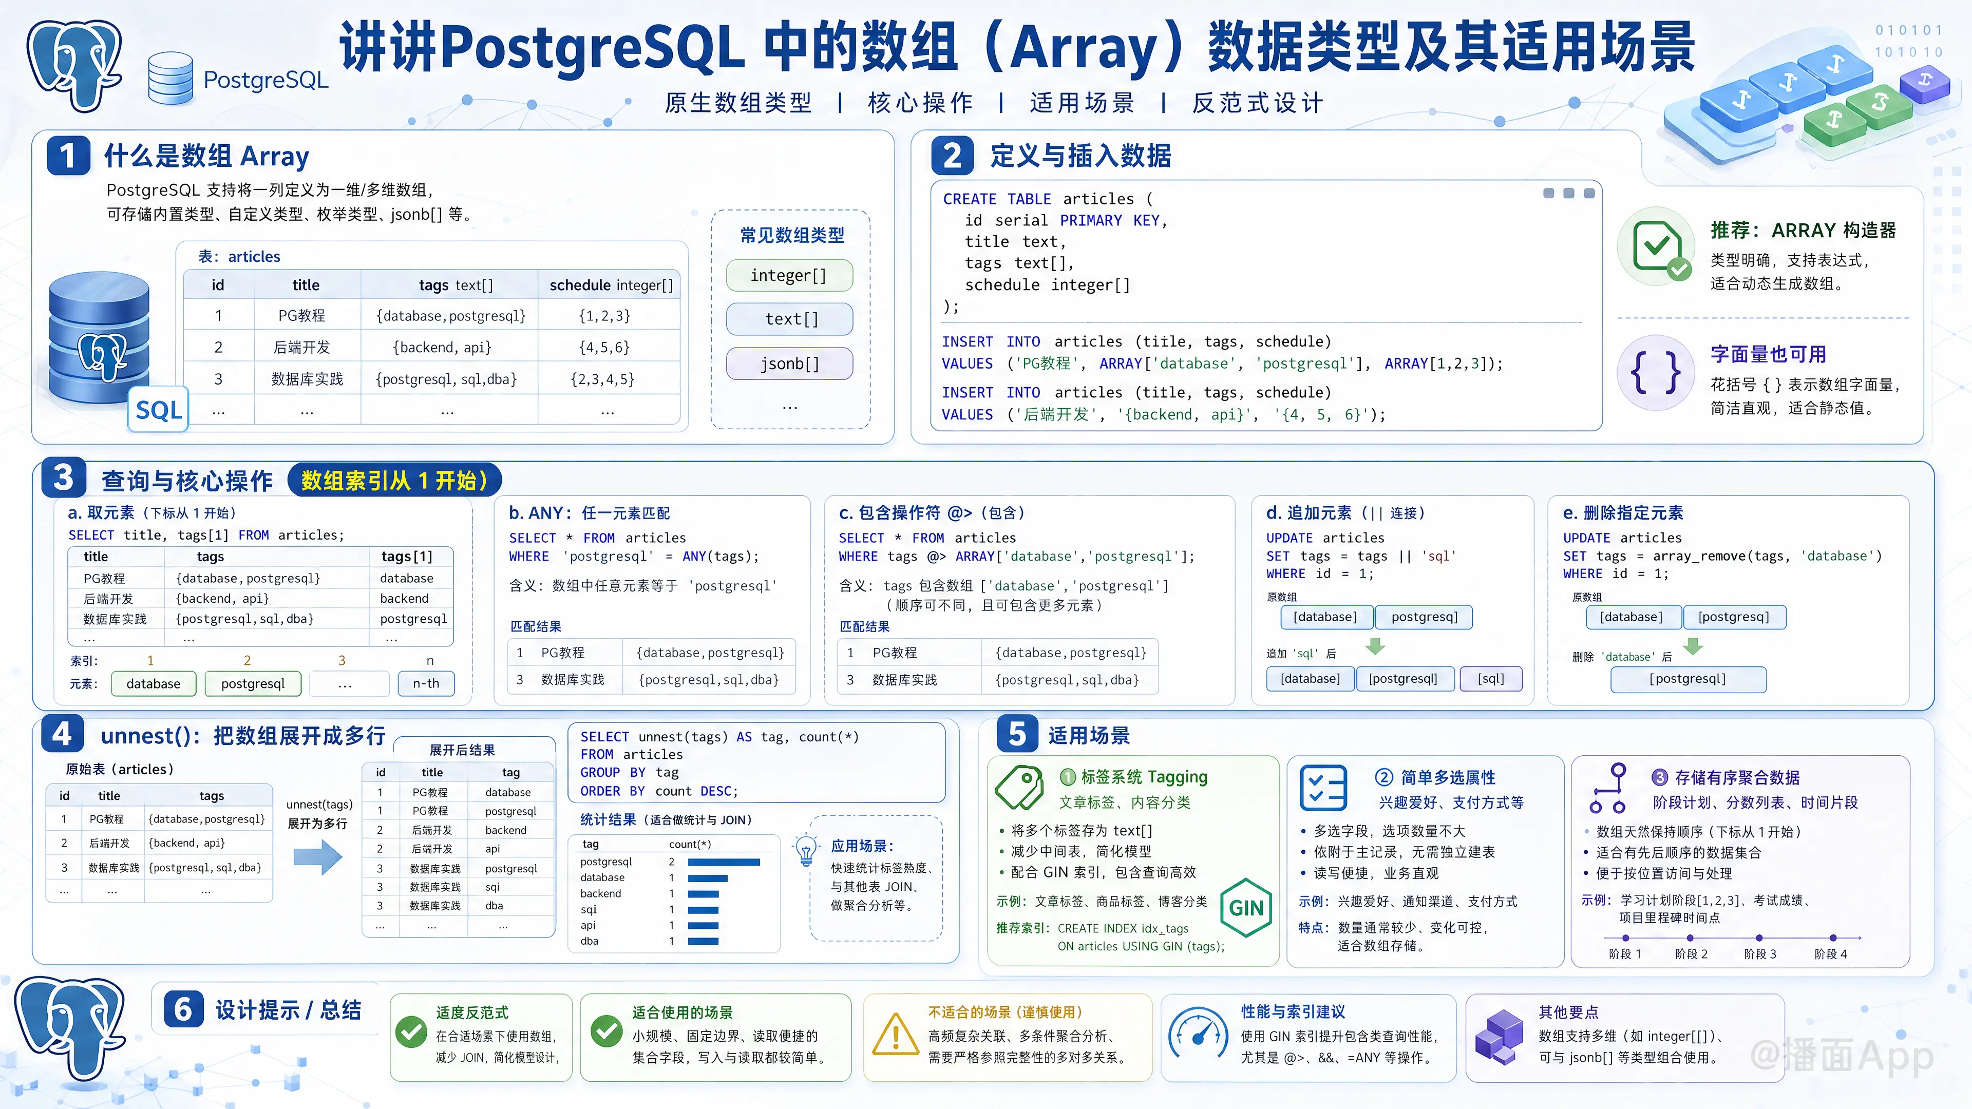
Task: Click the 阶段 4 timeline marker
Action: point(1833,938)
